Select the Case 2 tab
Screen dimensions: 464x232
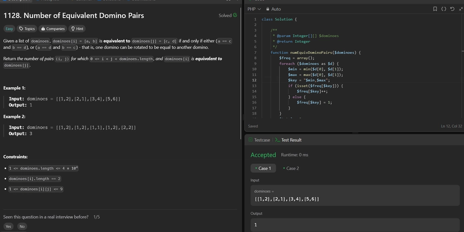[291, 168]
